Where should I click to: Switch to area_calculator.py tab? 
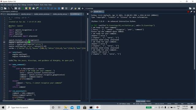[12, 14]
